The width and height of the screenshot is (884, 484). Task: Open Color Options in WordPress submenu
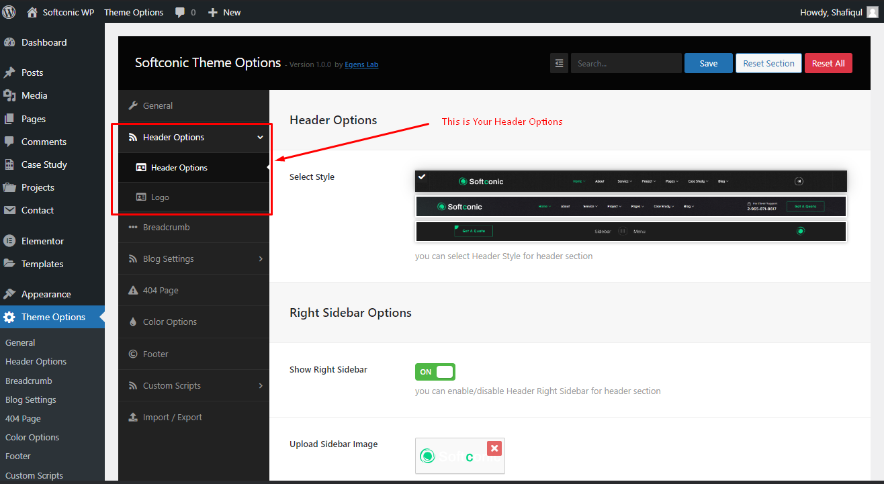point(32,437)
